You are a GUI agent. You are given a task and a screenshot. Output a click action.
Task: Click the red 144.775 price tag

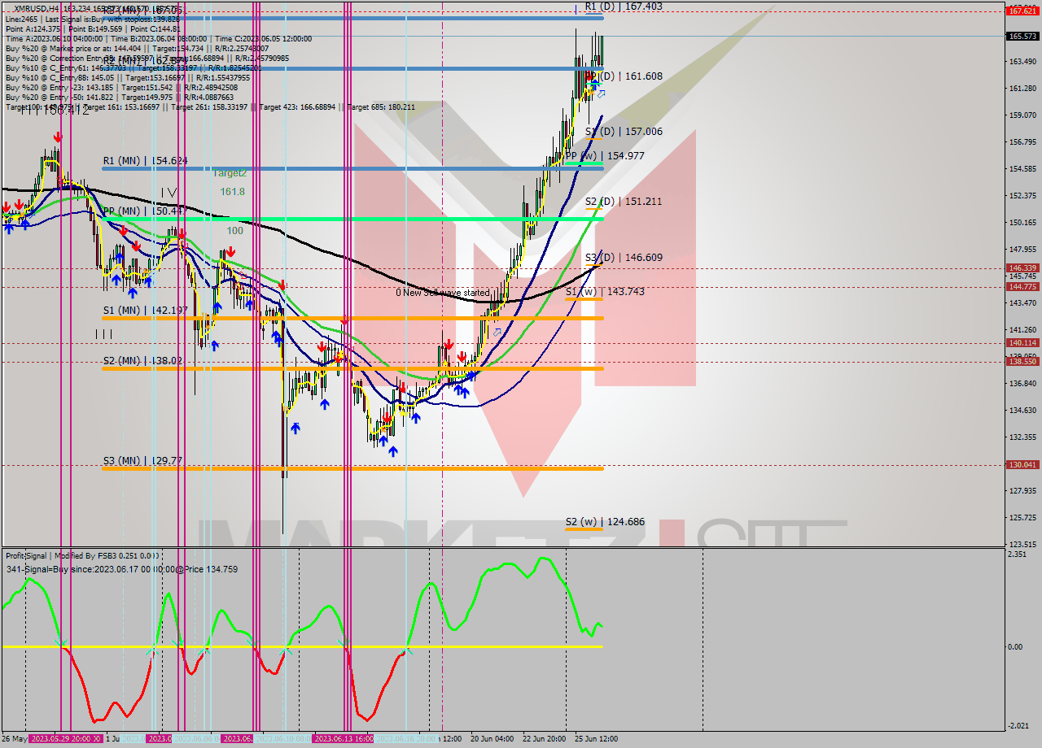pyautogui.click(x=1022, y=287)
